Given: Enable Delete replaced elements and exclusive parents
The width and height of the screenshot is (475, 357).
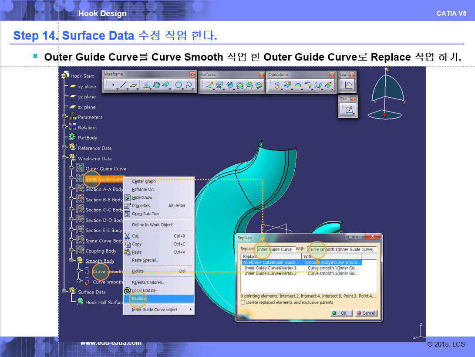Looking at the screenshot, I should 243,302.
